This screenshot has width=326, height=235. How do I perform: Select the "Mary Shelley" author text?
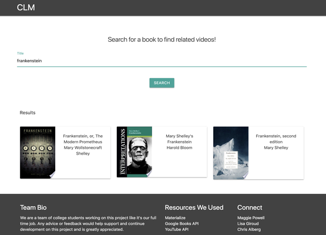pos(276,147)
